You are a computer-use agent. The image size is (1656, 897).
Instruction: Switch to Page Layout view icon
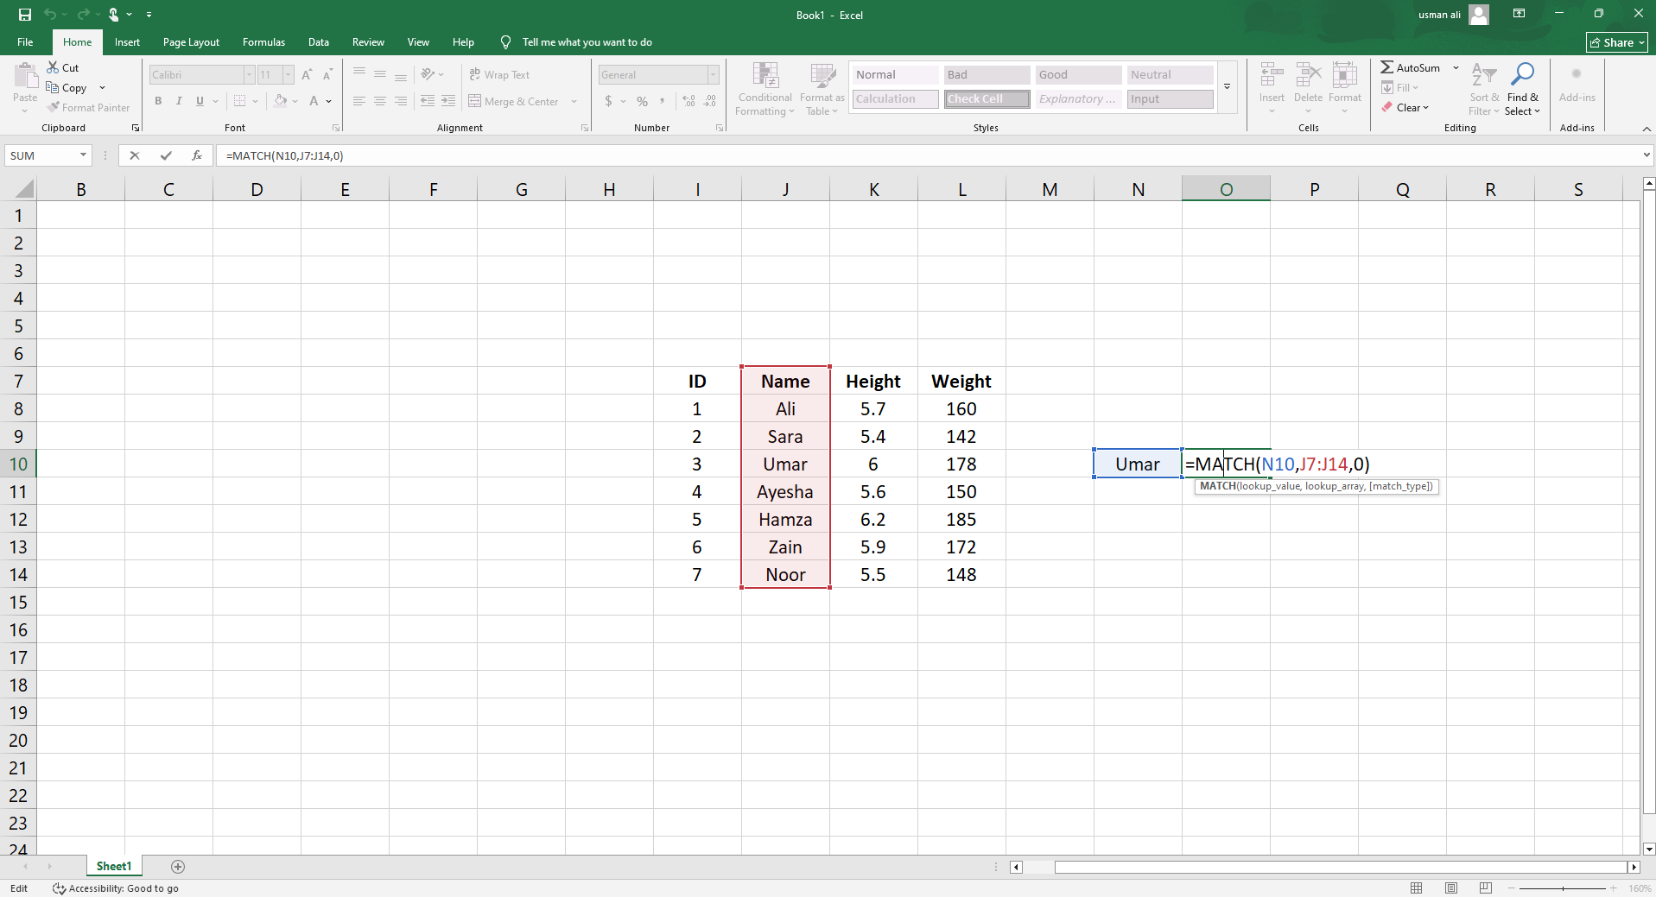tap(1451, 888)
